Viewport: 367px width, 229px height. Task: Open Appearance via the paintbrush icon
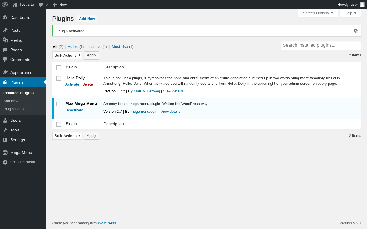point(5,72)
